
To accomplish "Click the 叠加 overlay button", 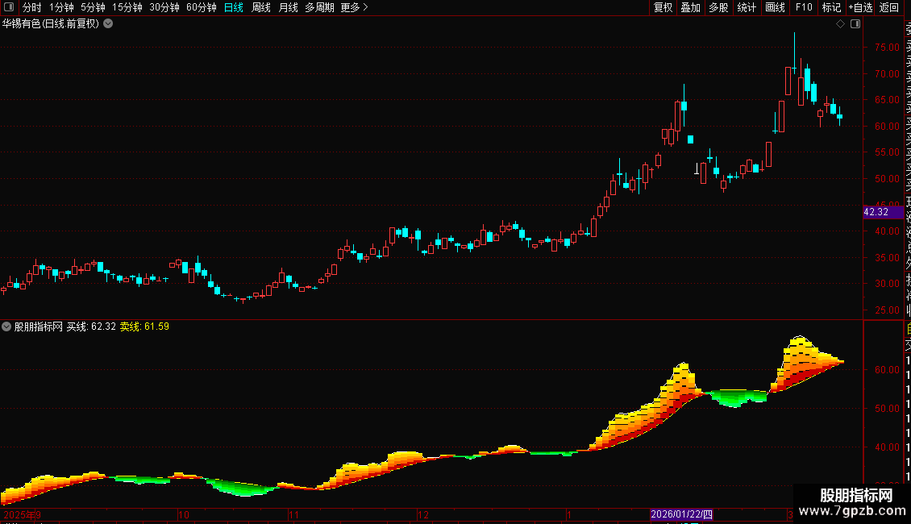I will pos(691,7).
